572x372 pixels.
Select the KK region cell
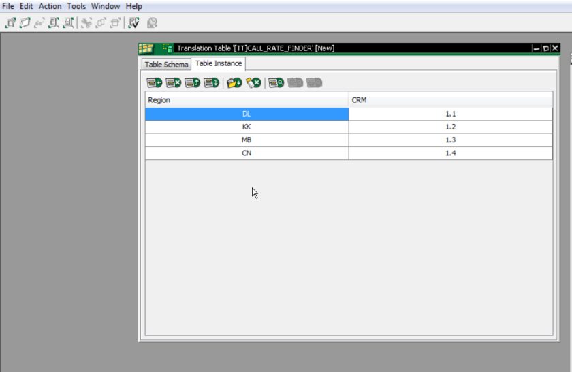pos(247,127)
